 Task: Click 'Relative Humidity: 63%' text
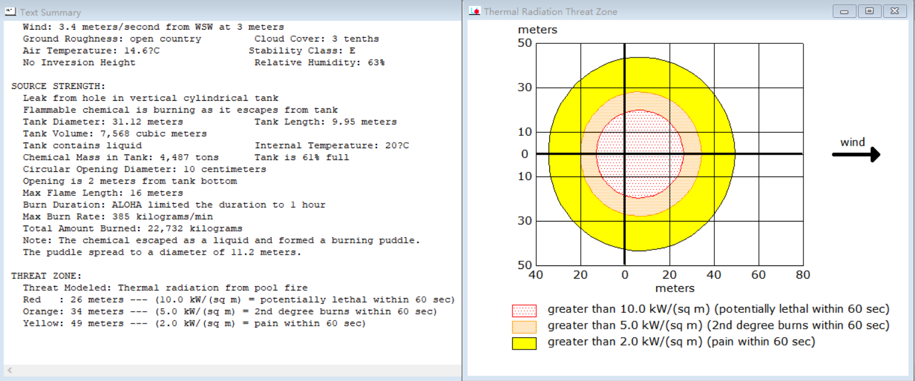tap(319, 63)
